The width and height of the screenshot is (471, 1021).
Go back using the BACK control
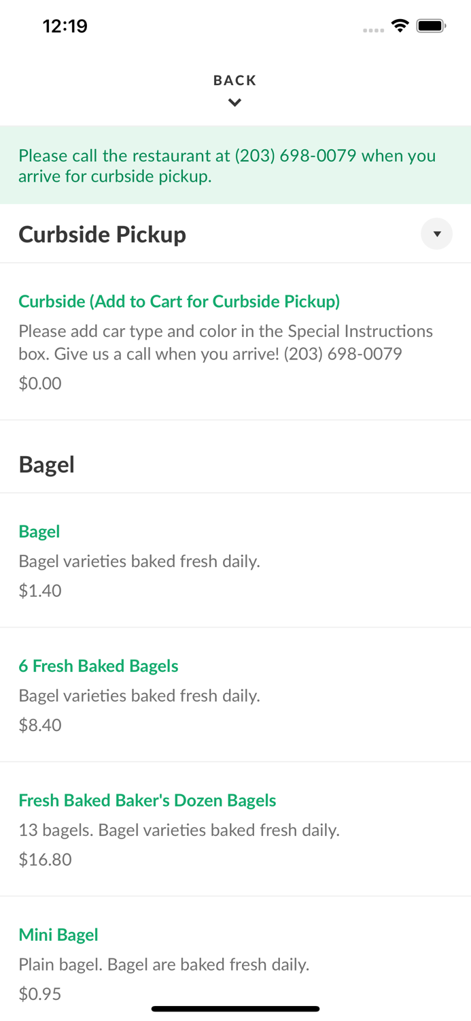(x=234, y=80)
